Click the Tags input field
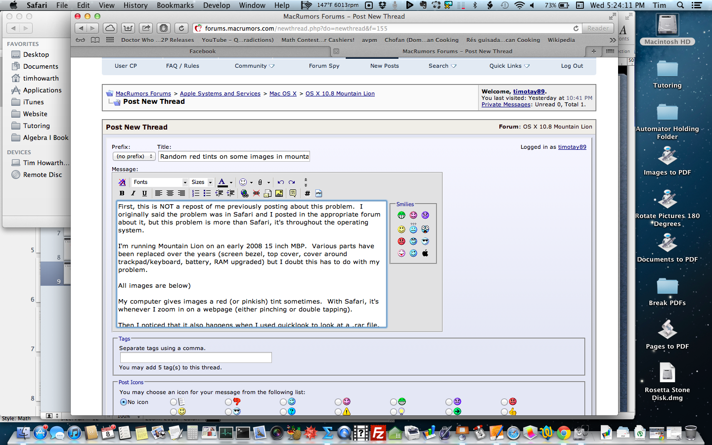This screenshot has height=445, width=712. (196, 357)
